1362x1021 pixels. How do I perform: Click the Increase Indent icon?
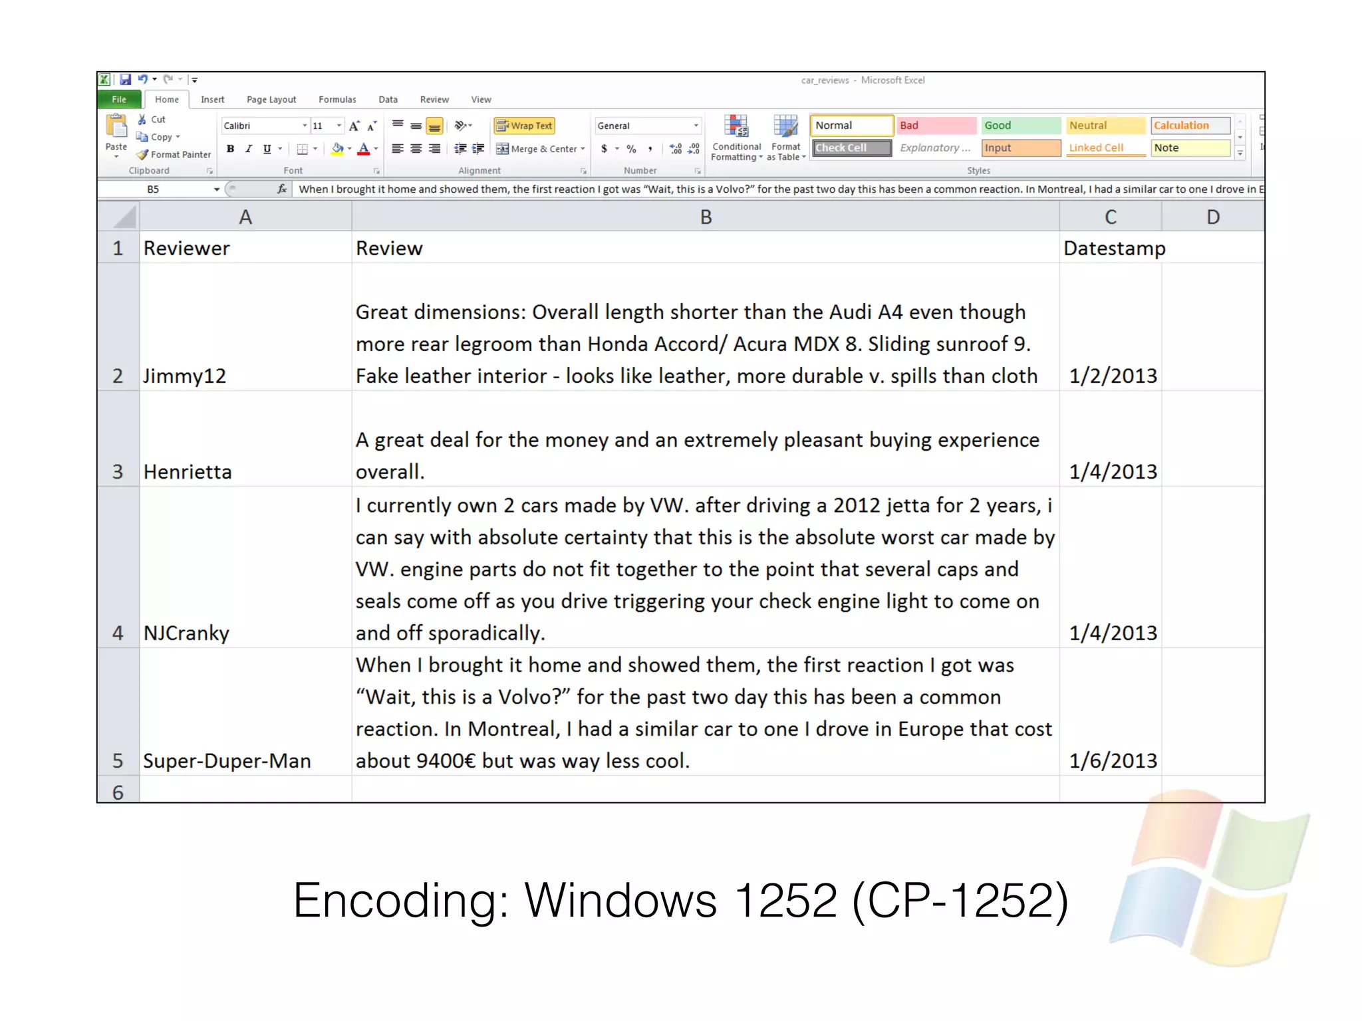click(478, 148)
